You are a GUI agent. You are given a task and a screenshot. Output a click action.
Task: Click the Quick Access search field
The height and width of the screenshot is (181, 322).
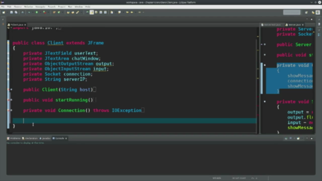[292, 12]
